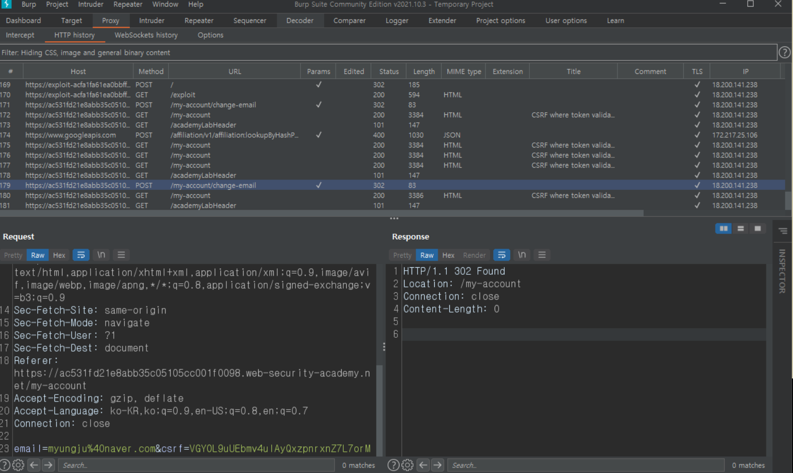Click the vertical splitter handle between Request and Response
The image size is (793, 473).
[384, 347]
